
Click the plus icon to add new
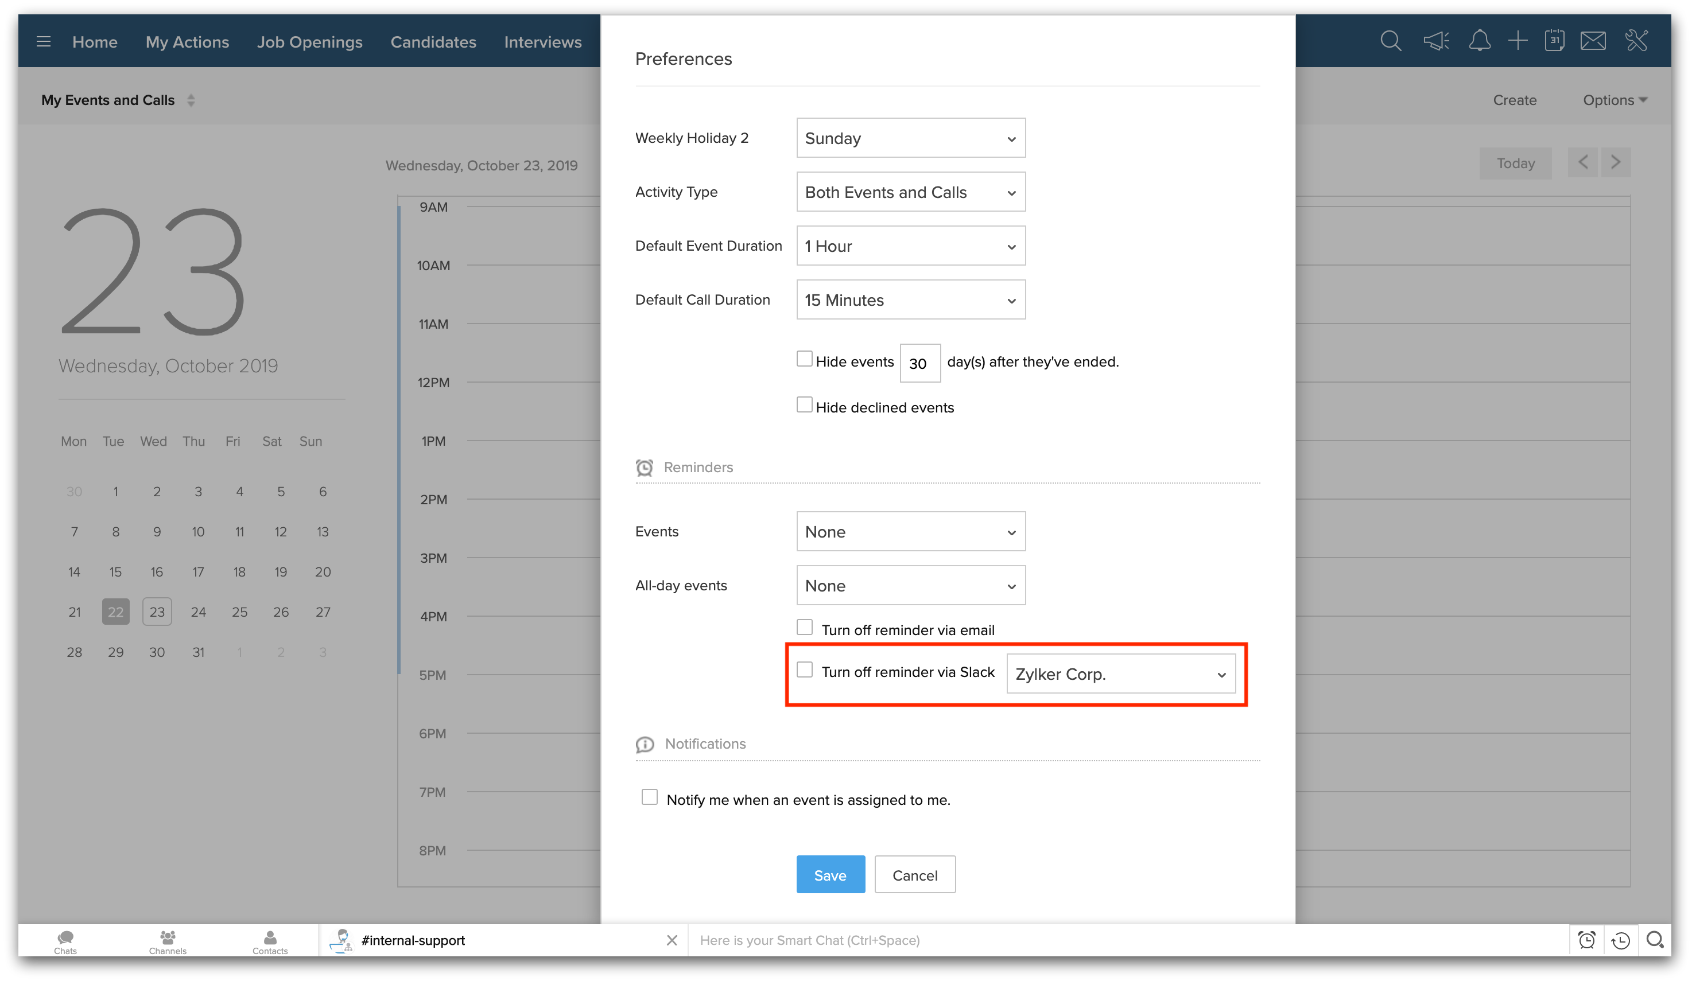pyautogui.click(x=1518, y=41)
